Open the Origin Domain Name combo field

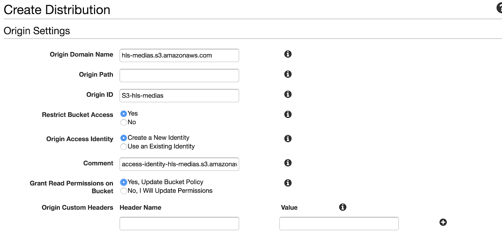pos(179,55)
